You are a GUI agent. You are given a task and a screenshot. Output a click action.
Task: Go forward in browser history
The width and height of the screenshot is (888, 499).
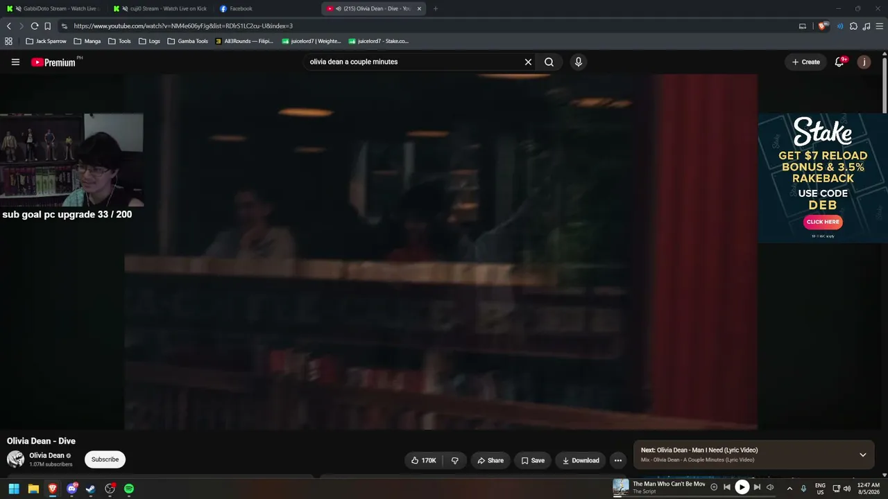pos(22,26)
